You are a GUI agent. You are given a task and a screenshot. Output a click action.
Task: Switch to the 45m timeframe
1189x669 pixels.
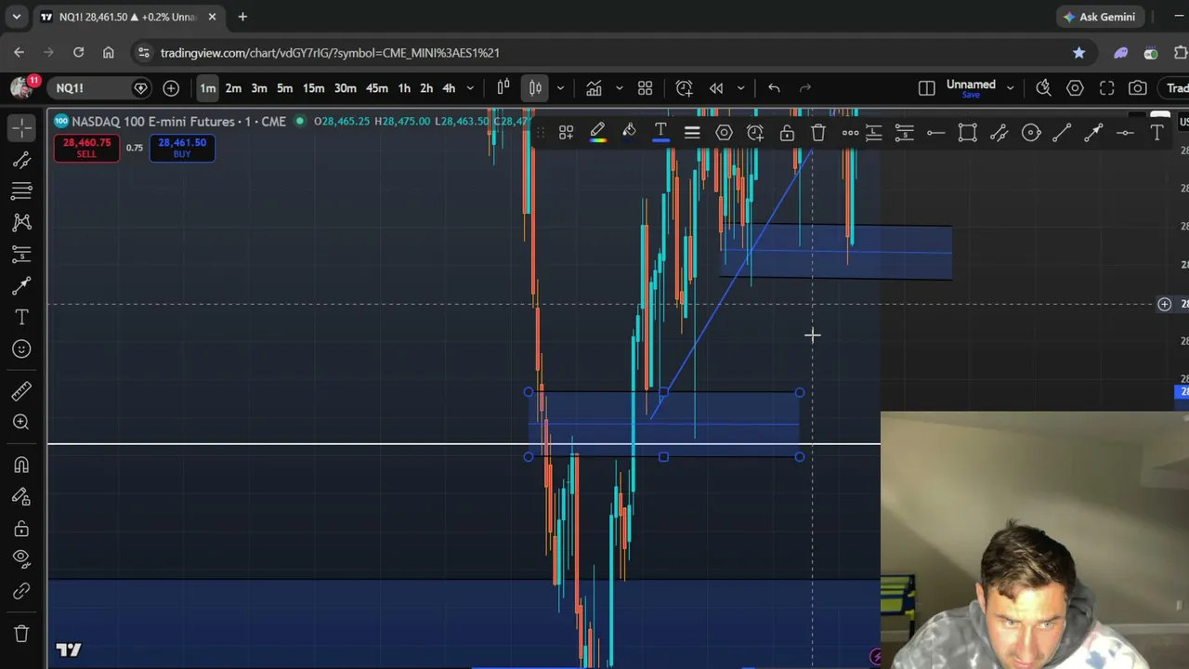click(376, 88)
